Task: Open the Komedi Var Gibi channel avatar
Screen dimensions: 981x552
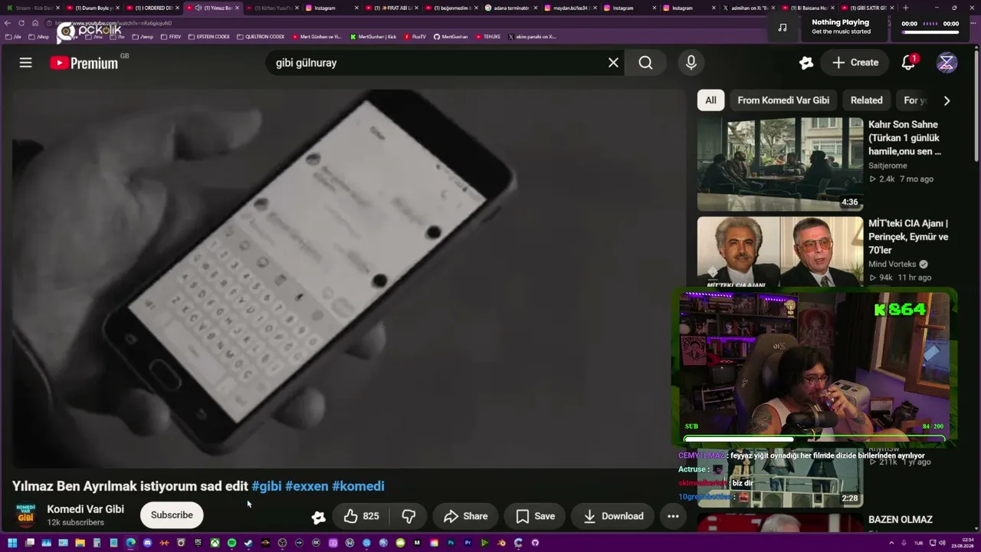Action: [x=26, y=515]
